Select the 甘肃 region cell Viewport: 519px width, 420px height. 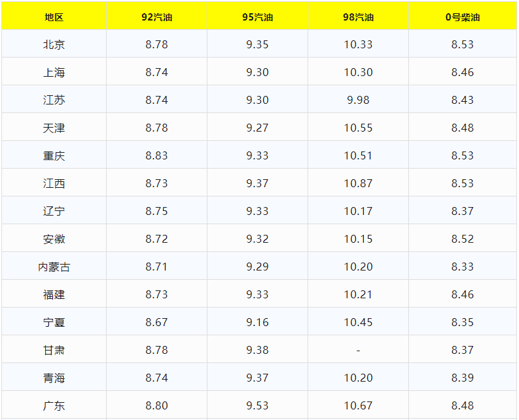54,350
